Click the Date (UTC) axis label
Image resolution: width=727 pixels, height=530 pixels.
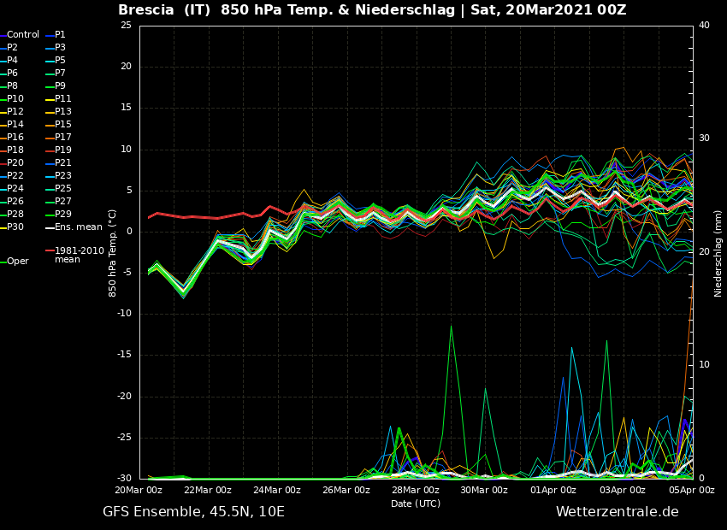(416, 503)
